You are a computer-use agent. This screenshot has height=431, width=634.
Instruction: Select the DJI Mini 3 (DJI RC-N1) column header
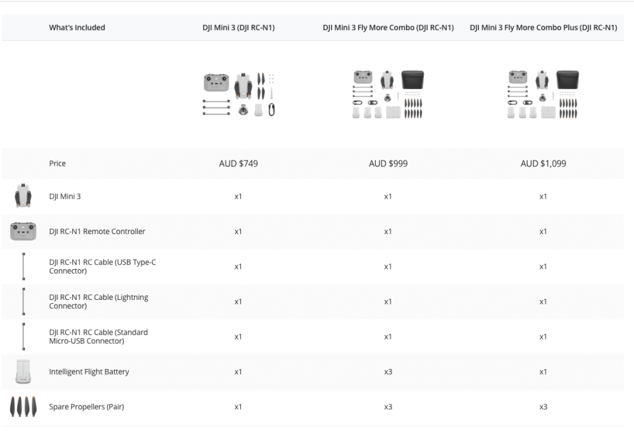point(238,27)
